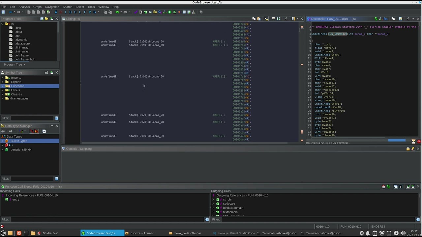
Task: Clear the Console with its pencil icon
Action: [413, 149]
